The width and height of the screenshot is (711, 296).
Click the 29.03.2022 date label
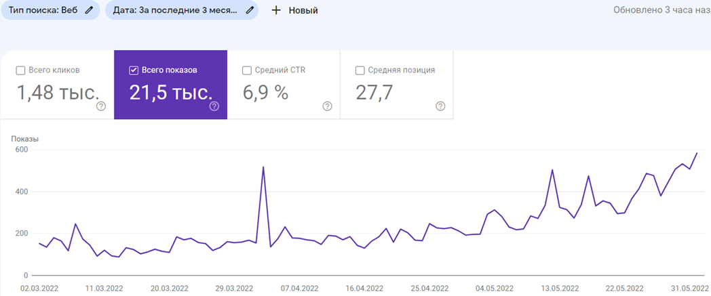(x=233, y=288)
